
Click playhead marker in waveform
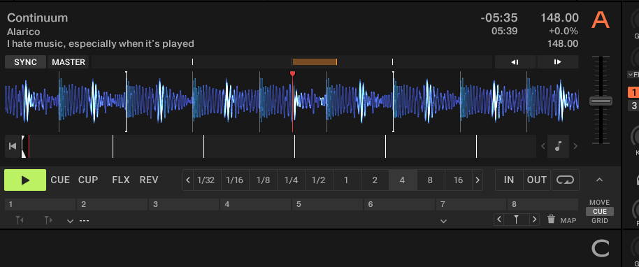pos(292,74)
